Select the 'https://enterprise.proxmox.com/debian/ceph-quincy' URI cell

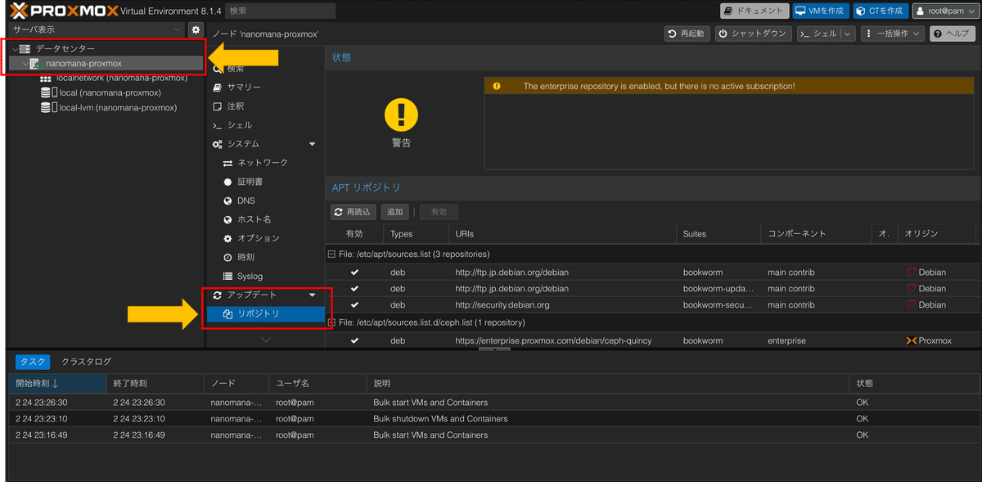(553, 340)
